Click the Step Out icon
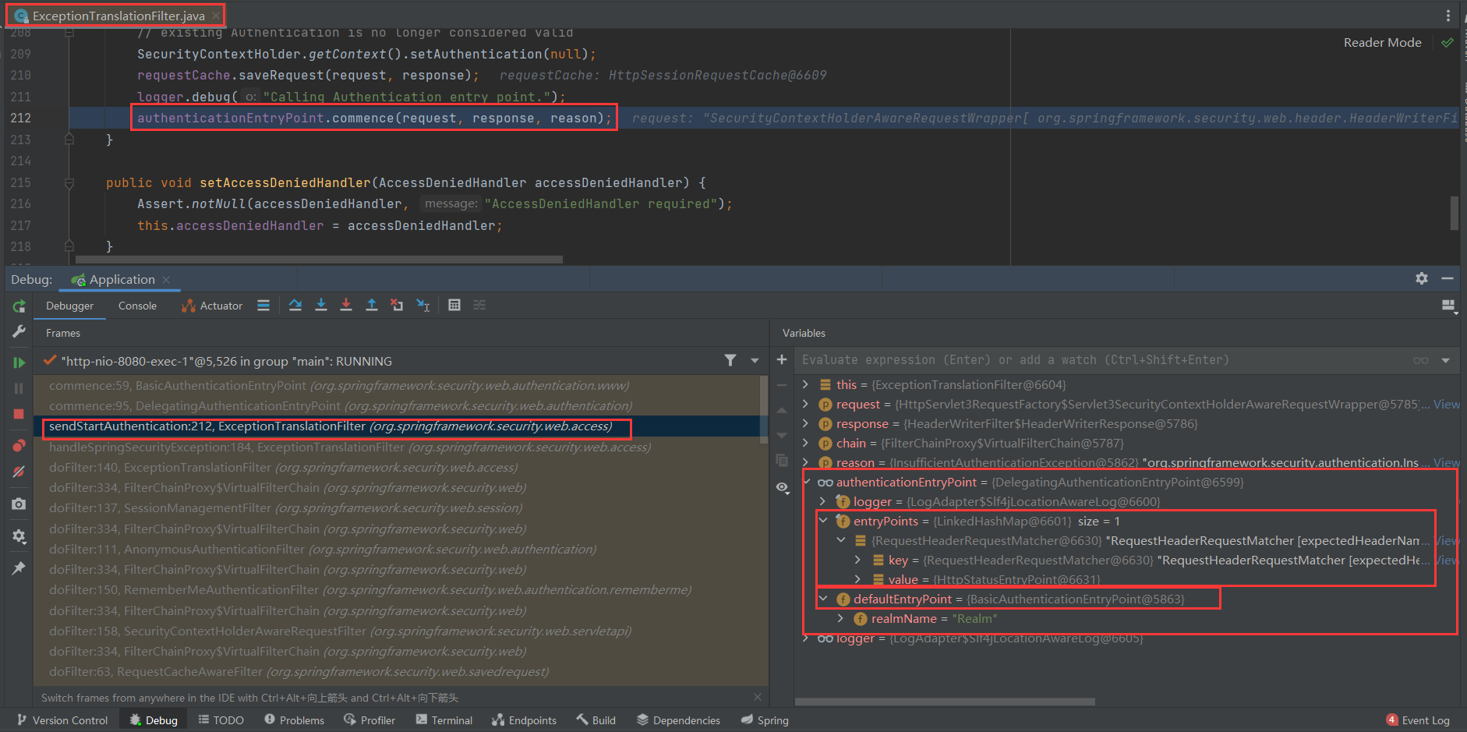 [x=372, y=306]
